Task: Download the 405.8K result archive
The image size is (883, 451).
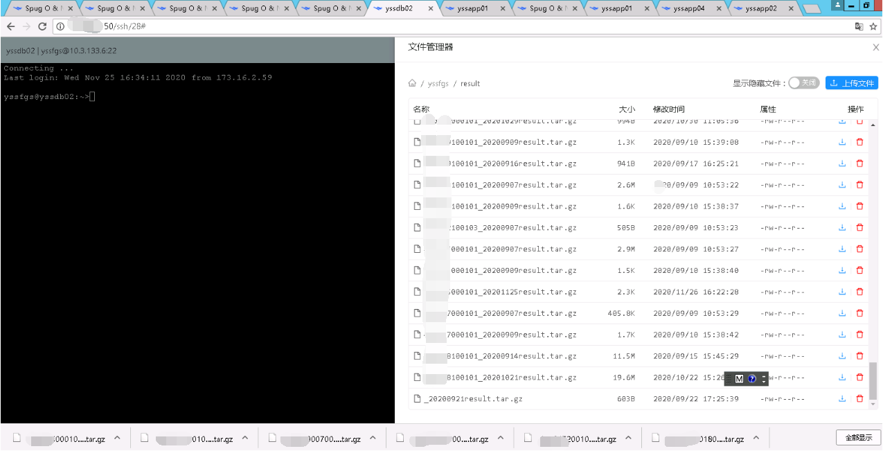Action: point(842,313)
